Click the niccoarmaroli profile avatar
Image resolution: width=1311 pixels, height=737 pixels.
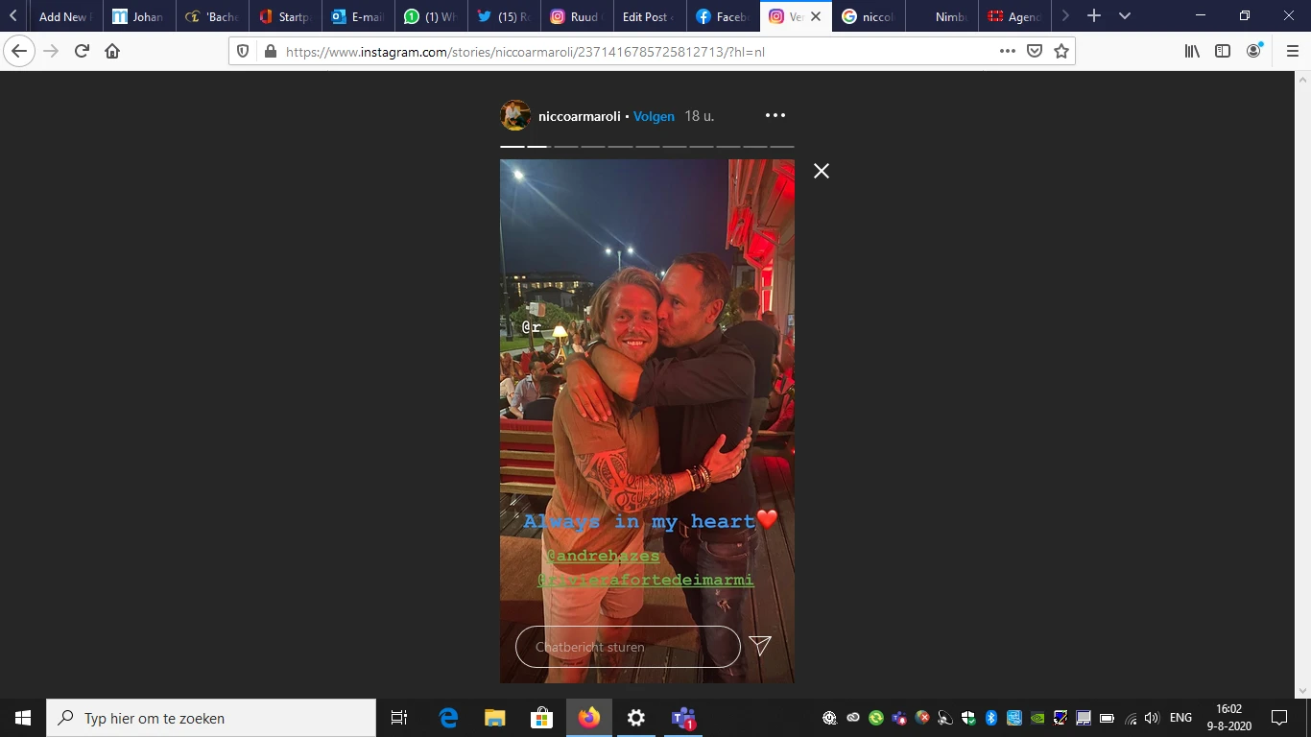(515, 116)
